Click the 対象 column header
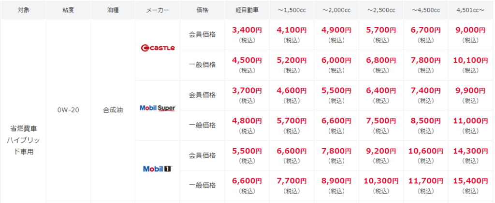The height and width of the screenshot is (203, 495). 23,10
